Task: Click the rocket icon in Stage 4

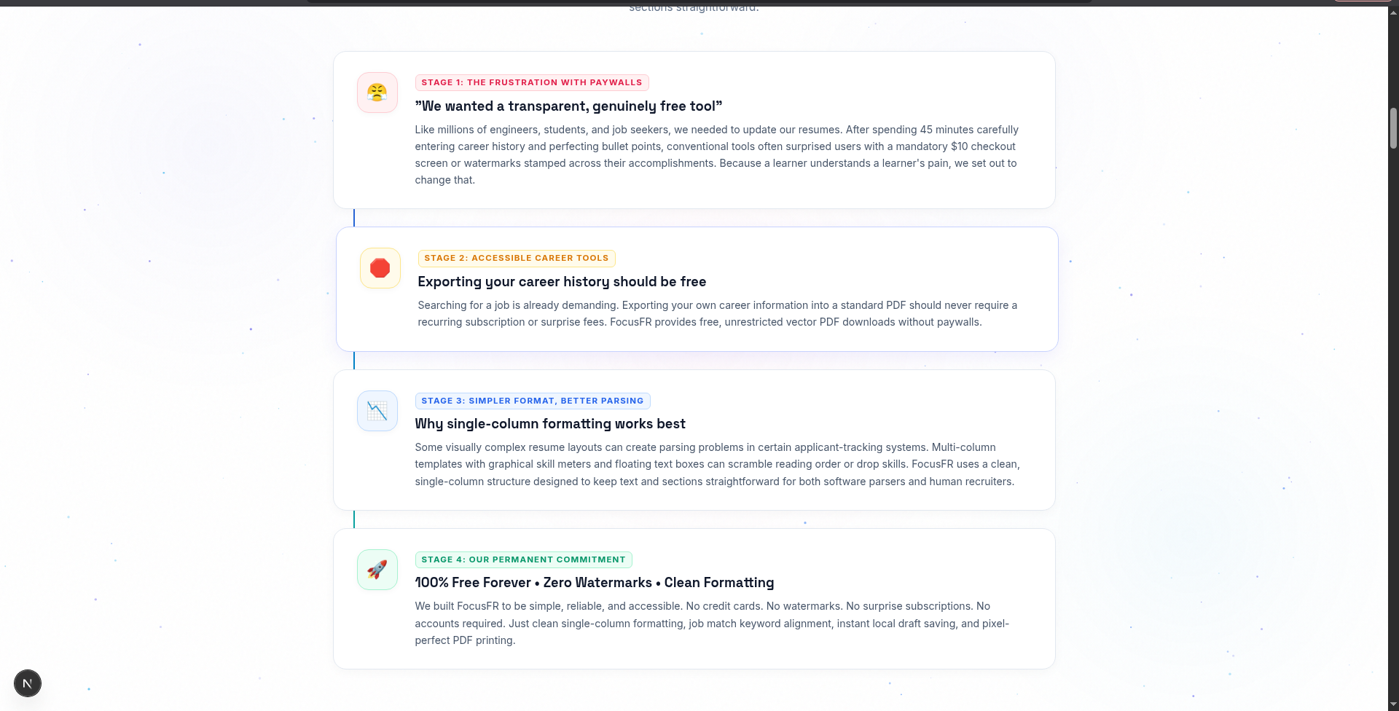Action: [x=377, y=570]
